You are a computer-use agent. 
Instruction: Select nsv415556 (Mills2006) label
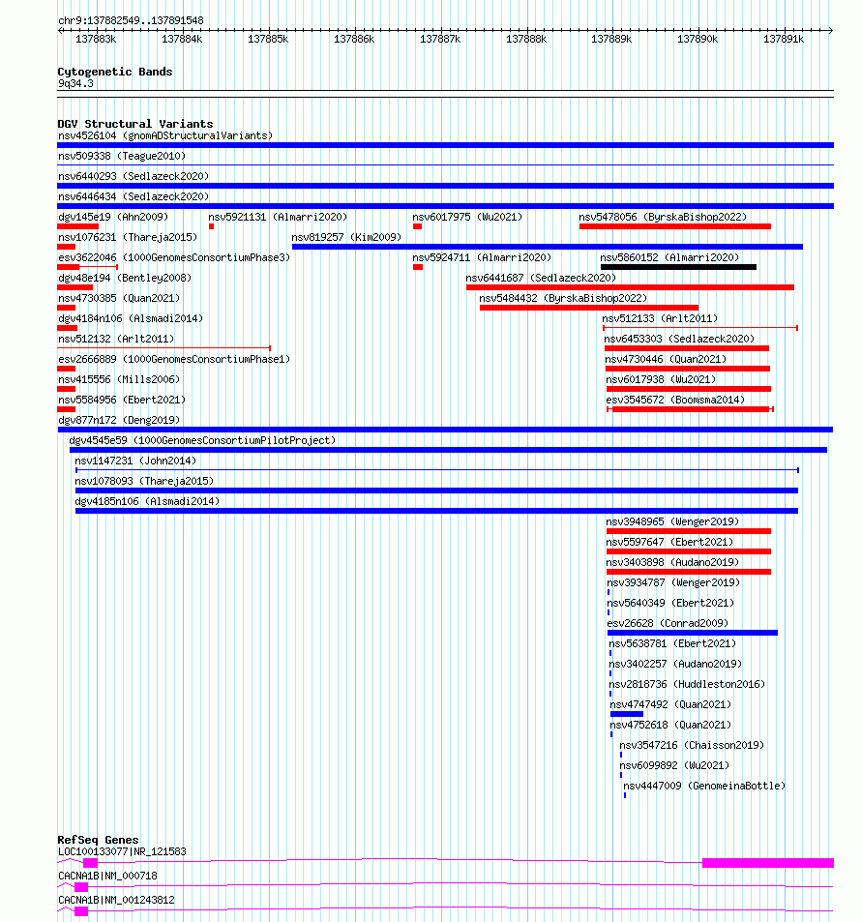pos(119,380)
